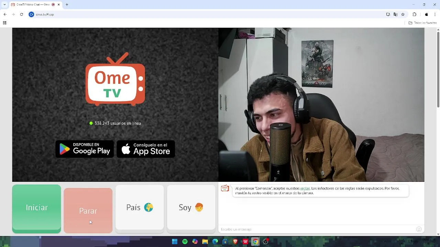Bookmark this page with the star
The image size is (440, 247).
[x=403, y=14]
